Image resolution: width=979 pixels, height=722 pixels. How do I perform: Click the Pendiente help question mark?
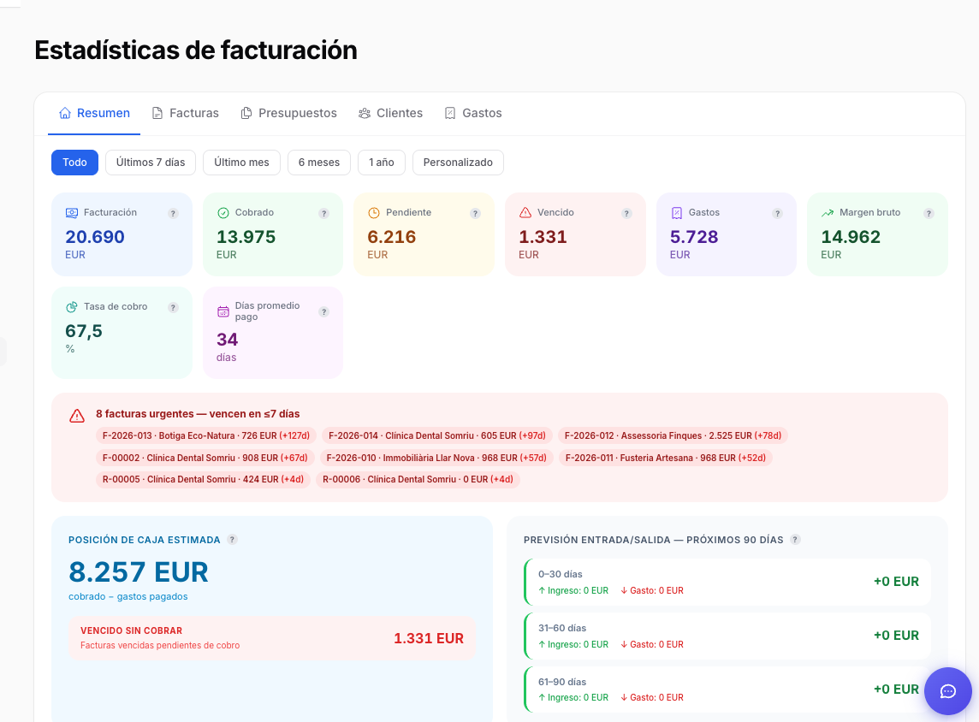point(475,213)
